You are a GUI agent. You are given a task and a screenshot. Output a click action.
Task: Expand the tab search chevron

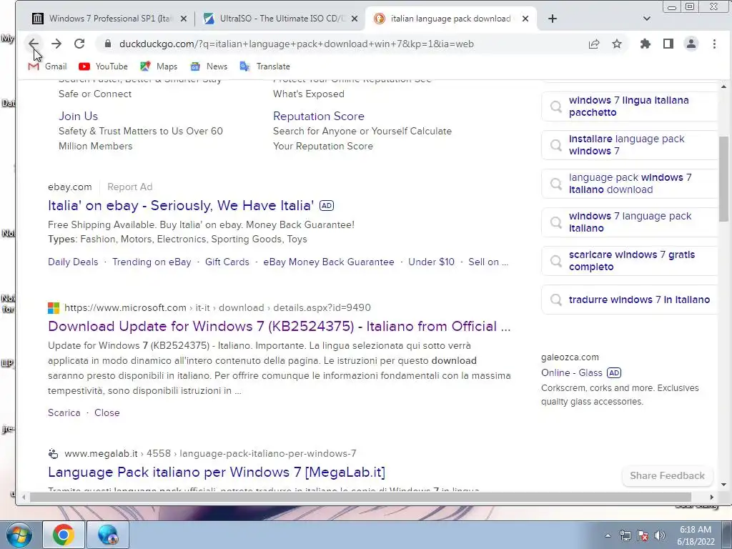tap(646, 19)
